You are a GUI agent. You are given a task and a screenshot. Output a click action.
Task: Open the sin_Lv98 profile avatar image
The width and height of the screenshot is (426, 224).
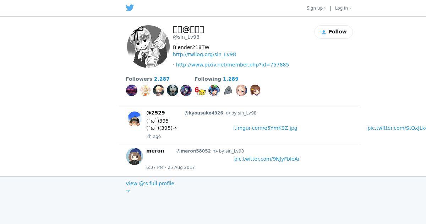tap(148, 47)
